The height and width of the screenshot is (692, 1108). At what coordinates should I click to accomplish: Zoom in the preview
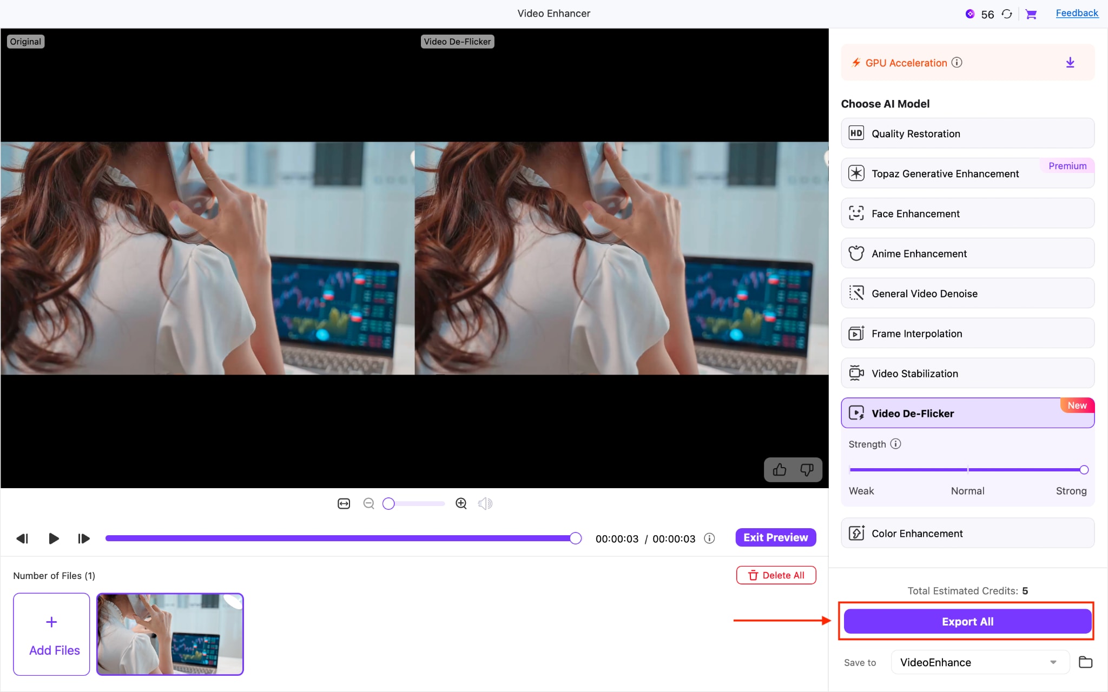click(461, 504)
